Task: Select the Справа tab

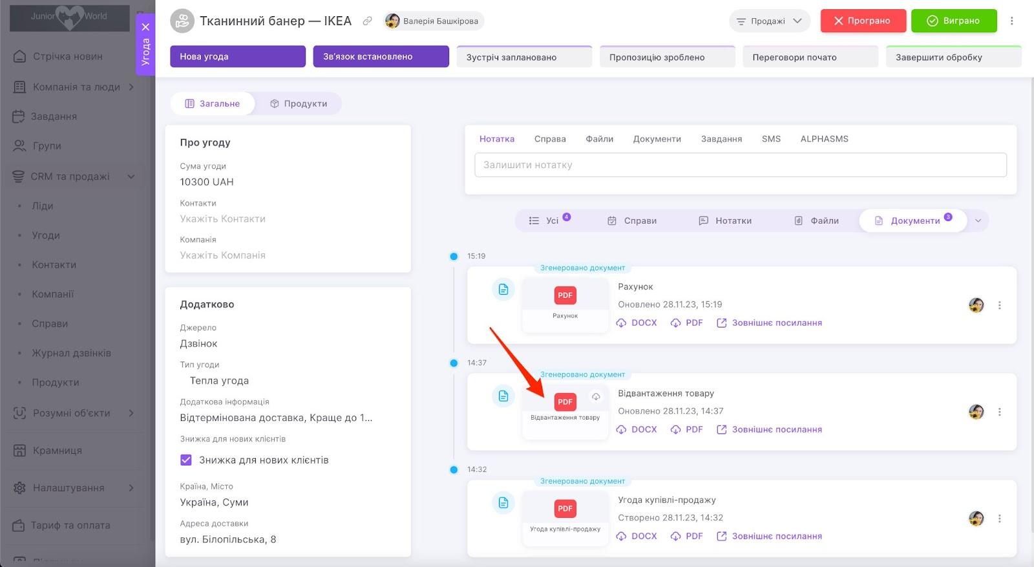Action: [550, 139]
